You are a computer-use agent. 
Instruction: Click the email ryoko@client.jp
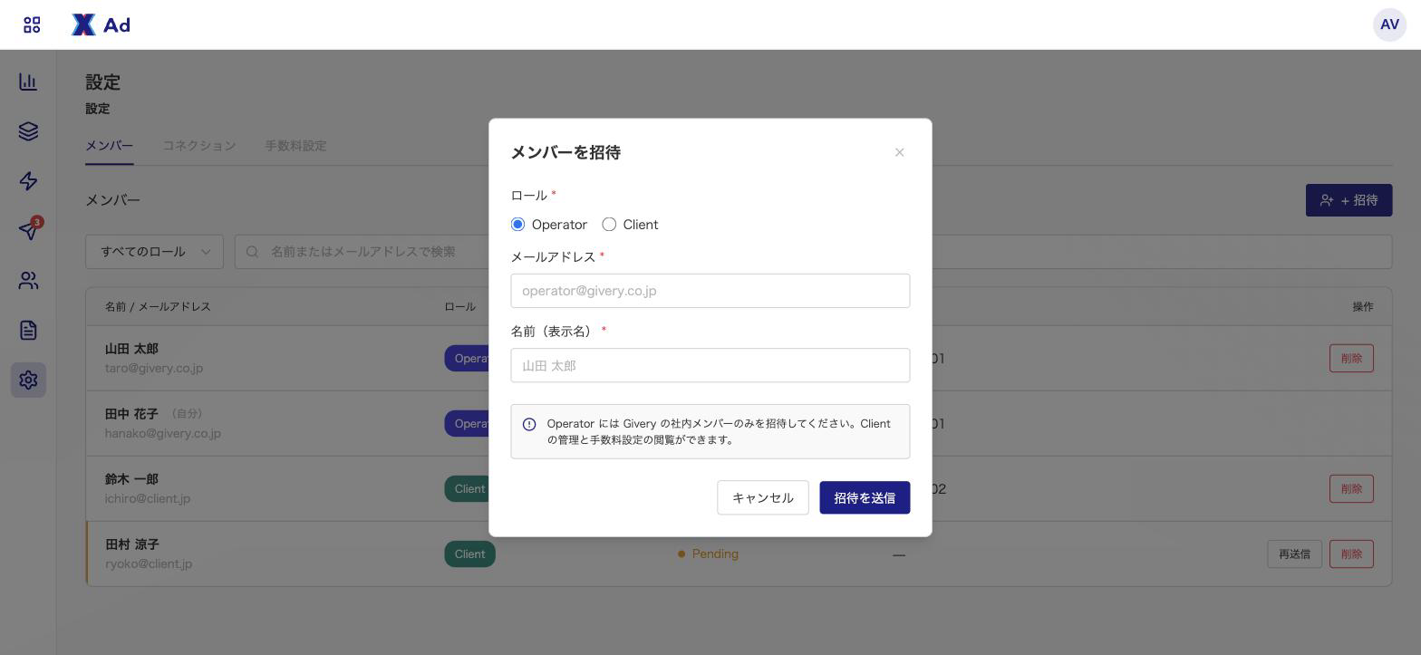[149, 563]
